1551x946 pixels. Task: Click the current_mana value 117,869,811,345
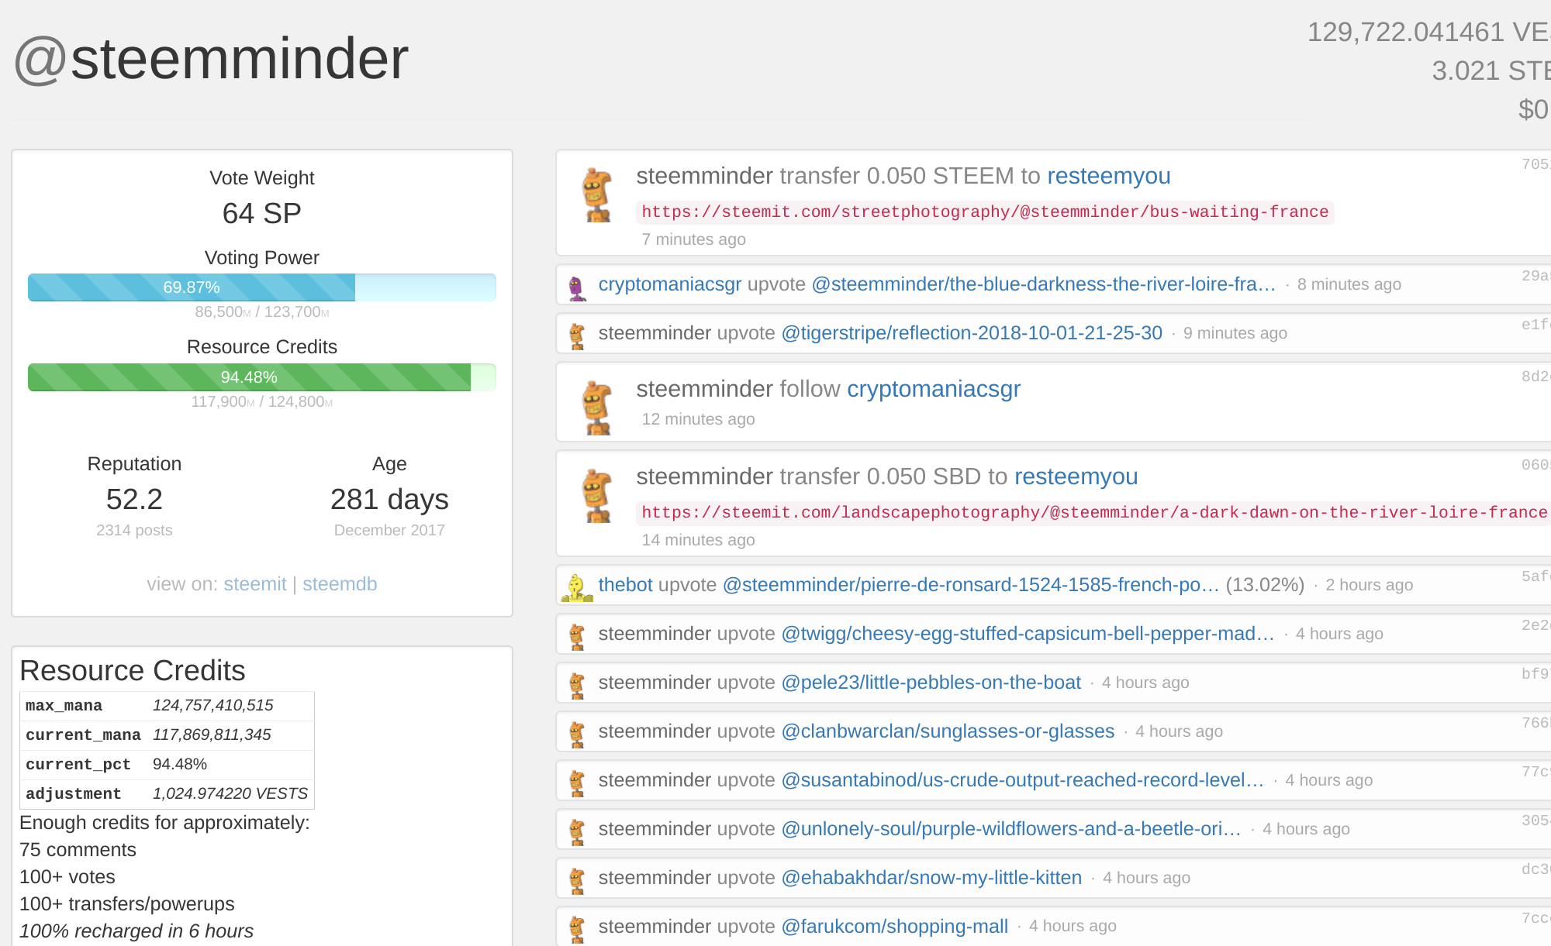212,735
